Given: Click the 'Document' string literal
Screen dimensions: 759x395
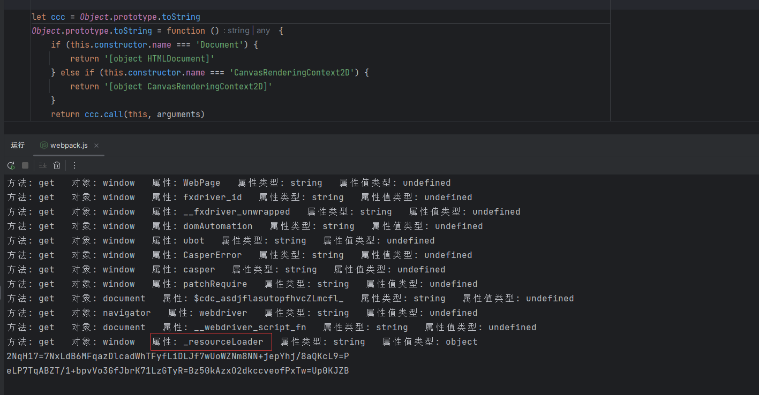Looking at the screenshot, I should 219,44.
